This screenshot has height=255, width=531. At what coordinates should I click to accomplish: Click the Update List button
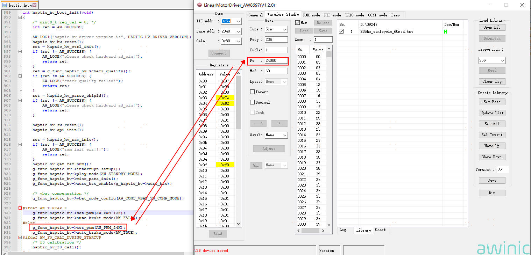point(492,113)
